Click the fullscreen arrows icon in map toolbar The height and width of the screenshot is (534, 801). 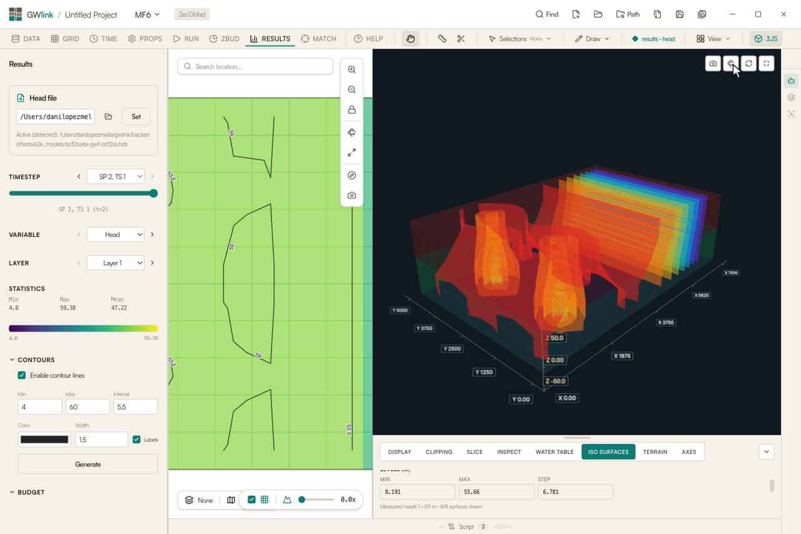tap(352, 153)
